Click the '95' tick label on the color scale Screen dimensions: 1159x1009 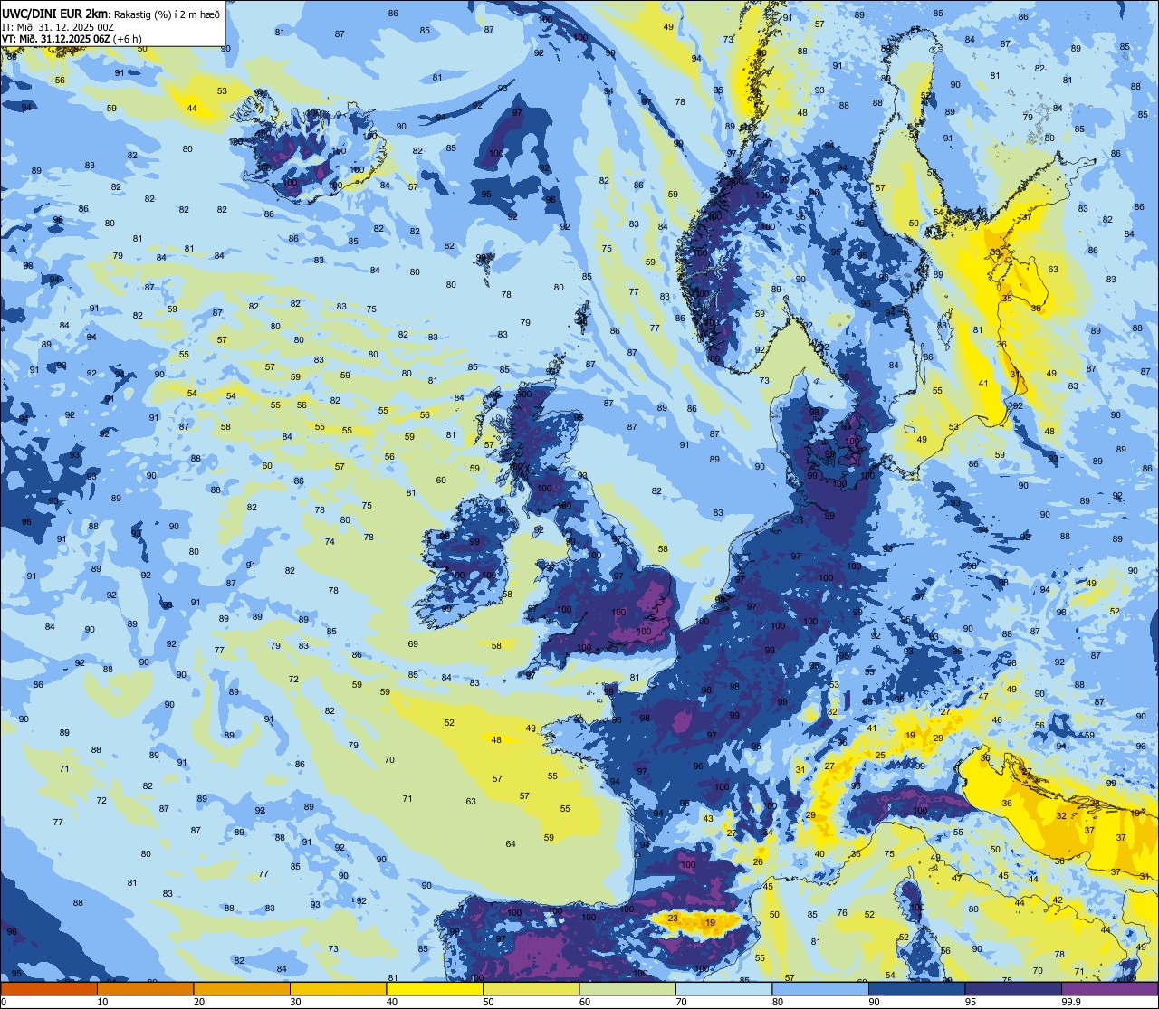(971, 1002)
